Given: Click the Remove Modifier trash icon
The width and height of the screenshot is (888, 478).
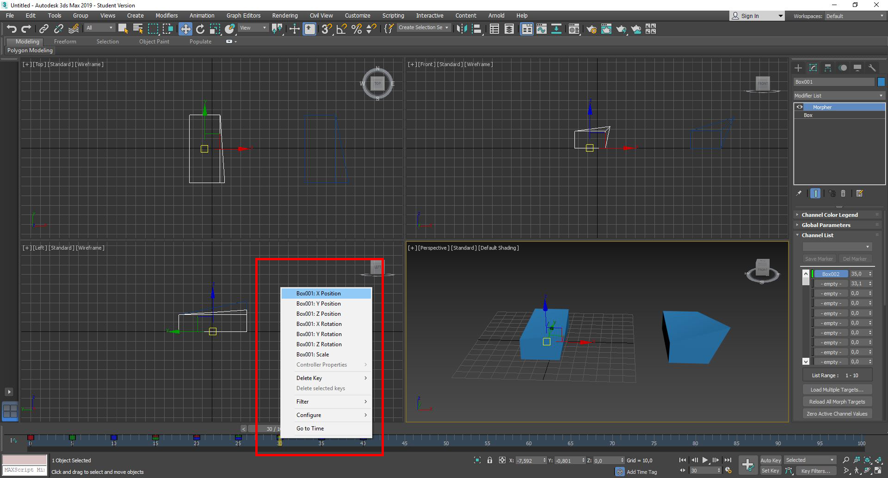Looking at the screenshot, I should point(844,193).
